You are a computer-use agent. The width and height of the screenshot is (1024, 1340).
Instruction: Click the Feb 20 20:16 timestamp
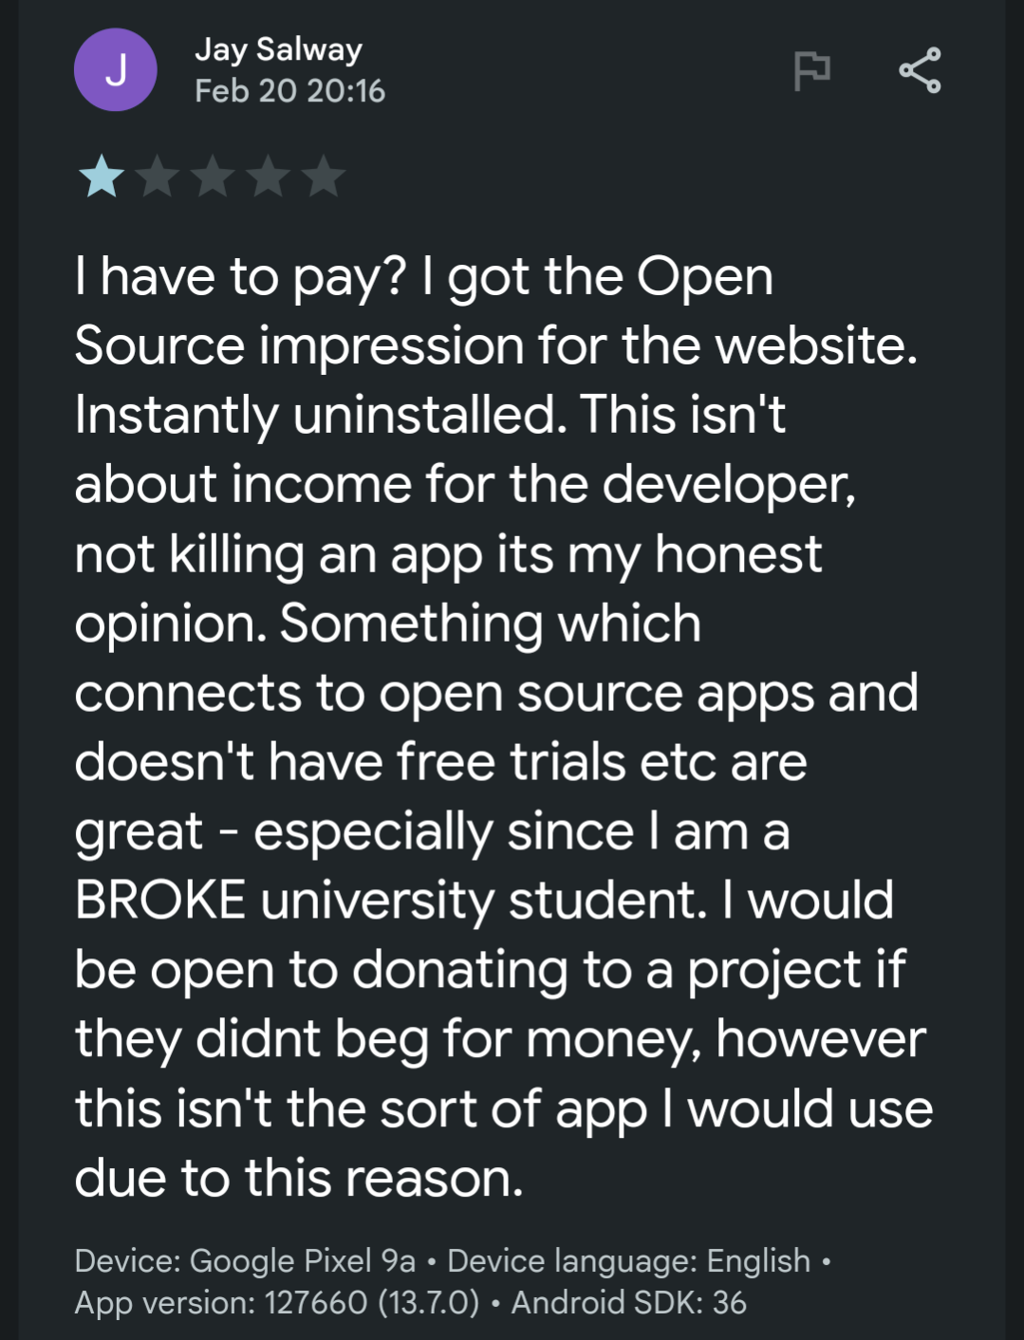coord(289,91)
